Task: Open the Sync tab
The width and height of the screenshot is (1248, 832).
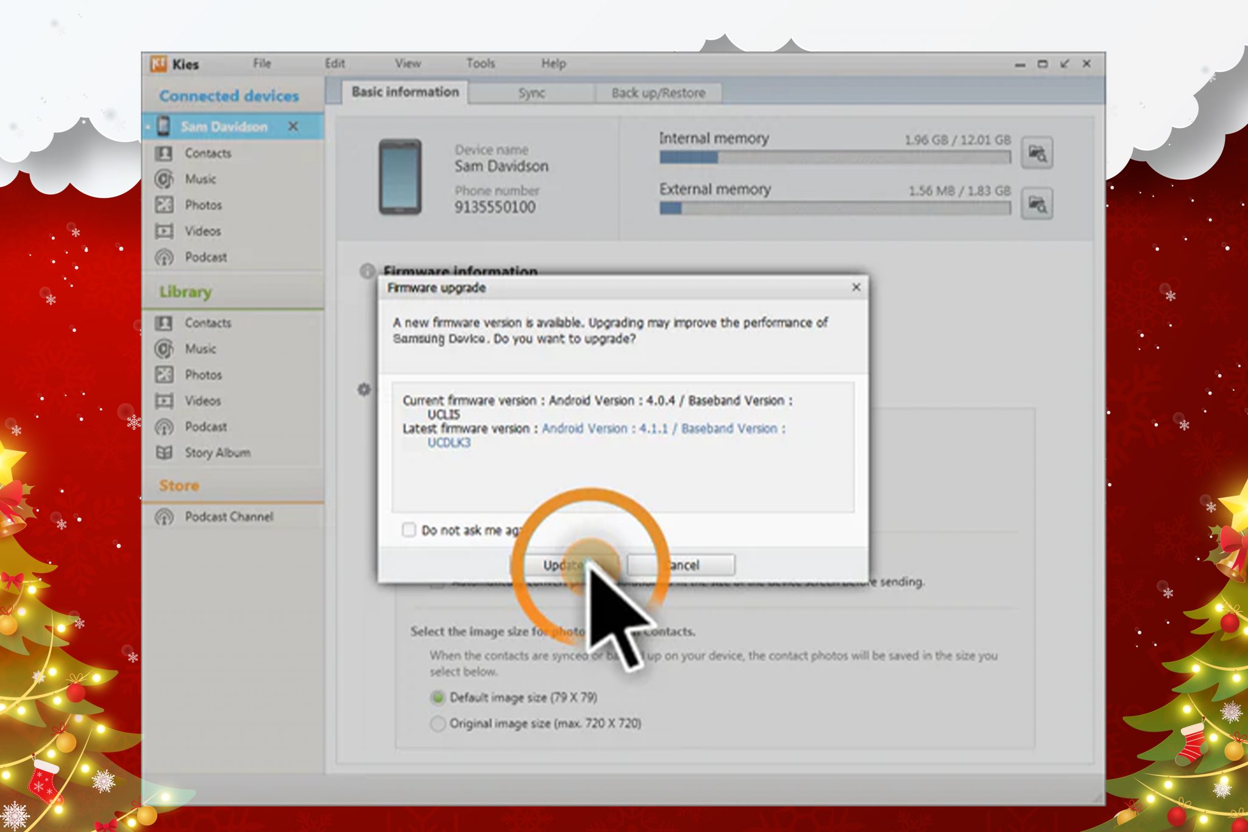Action: click(533, 93)
